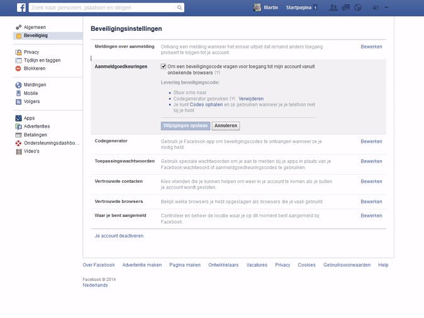Open the Cookies footer link
The image size is (424, 318).
point(306,265)
